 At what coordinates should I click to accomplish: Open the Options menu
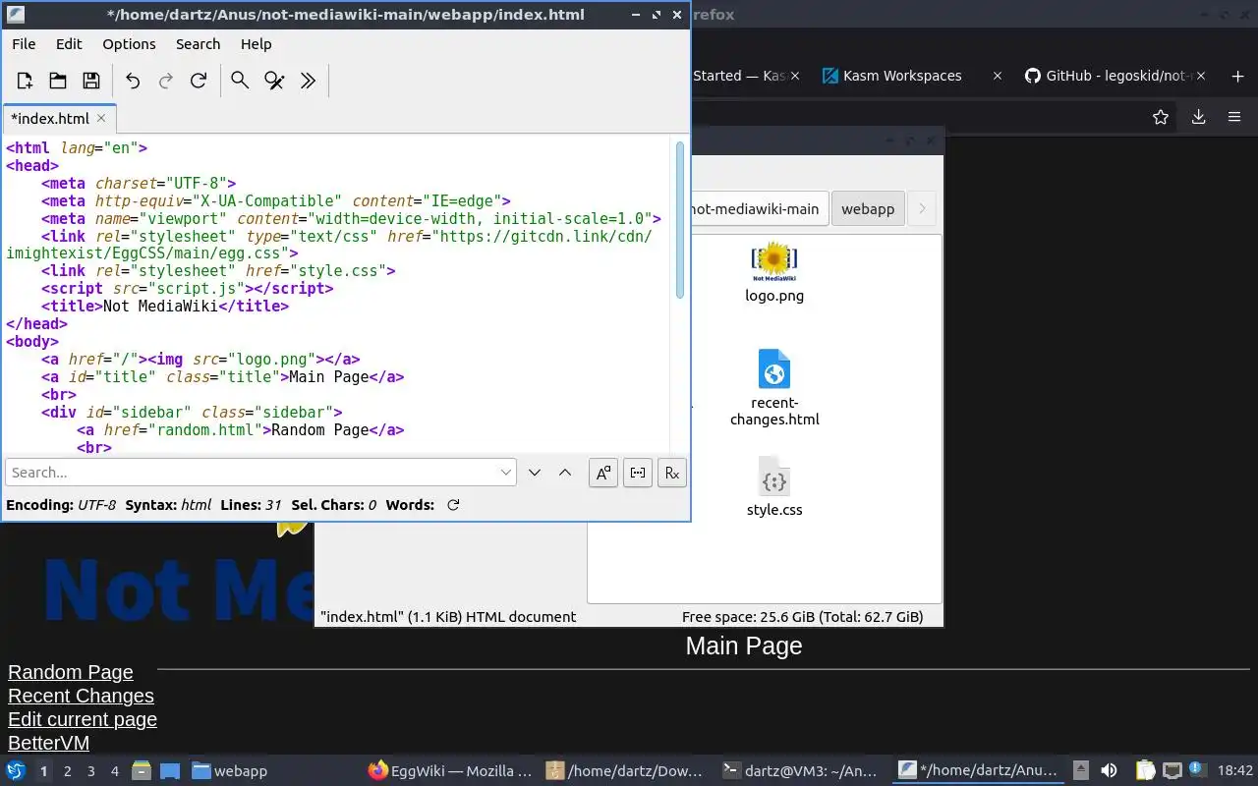click(129, 44)
